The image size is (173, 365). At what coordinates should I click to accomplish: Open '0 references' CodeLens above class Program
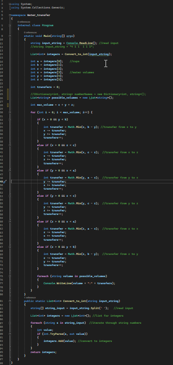(x=24, y=22)
